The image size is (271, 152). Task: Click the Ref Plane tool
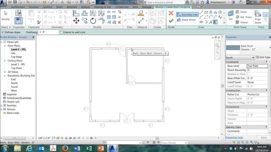point(244,17)
